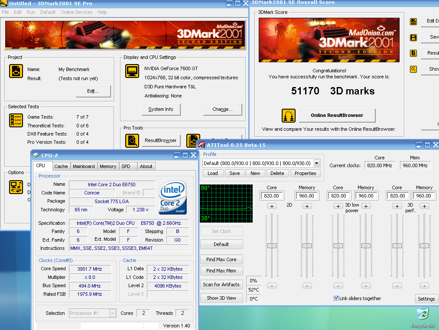Click the Edit... button in Project
Image resolution: width=439 pixels, height=330 pixels.
tap(93, 91)
